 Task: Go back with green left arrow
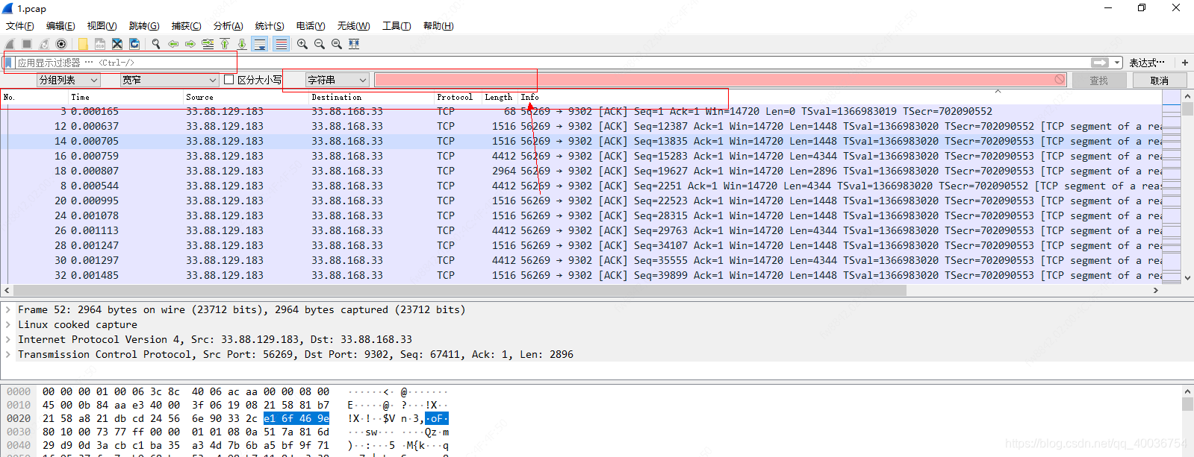[173, 44]
